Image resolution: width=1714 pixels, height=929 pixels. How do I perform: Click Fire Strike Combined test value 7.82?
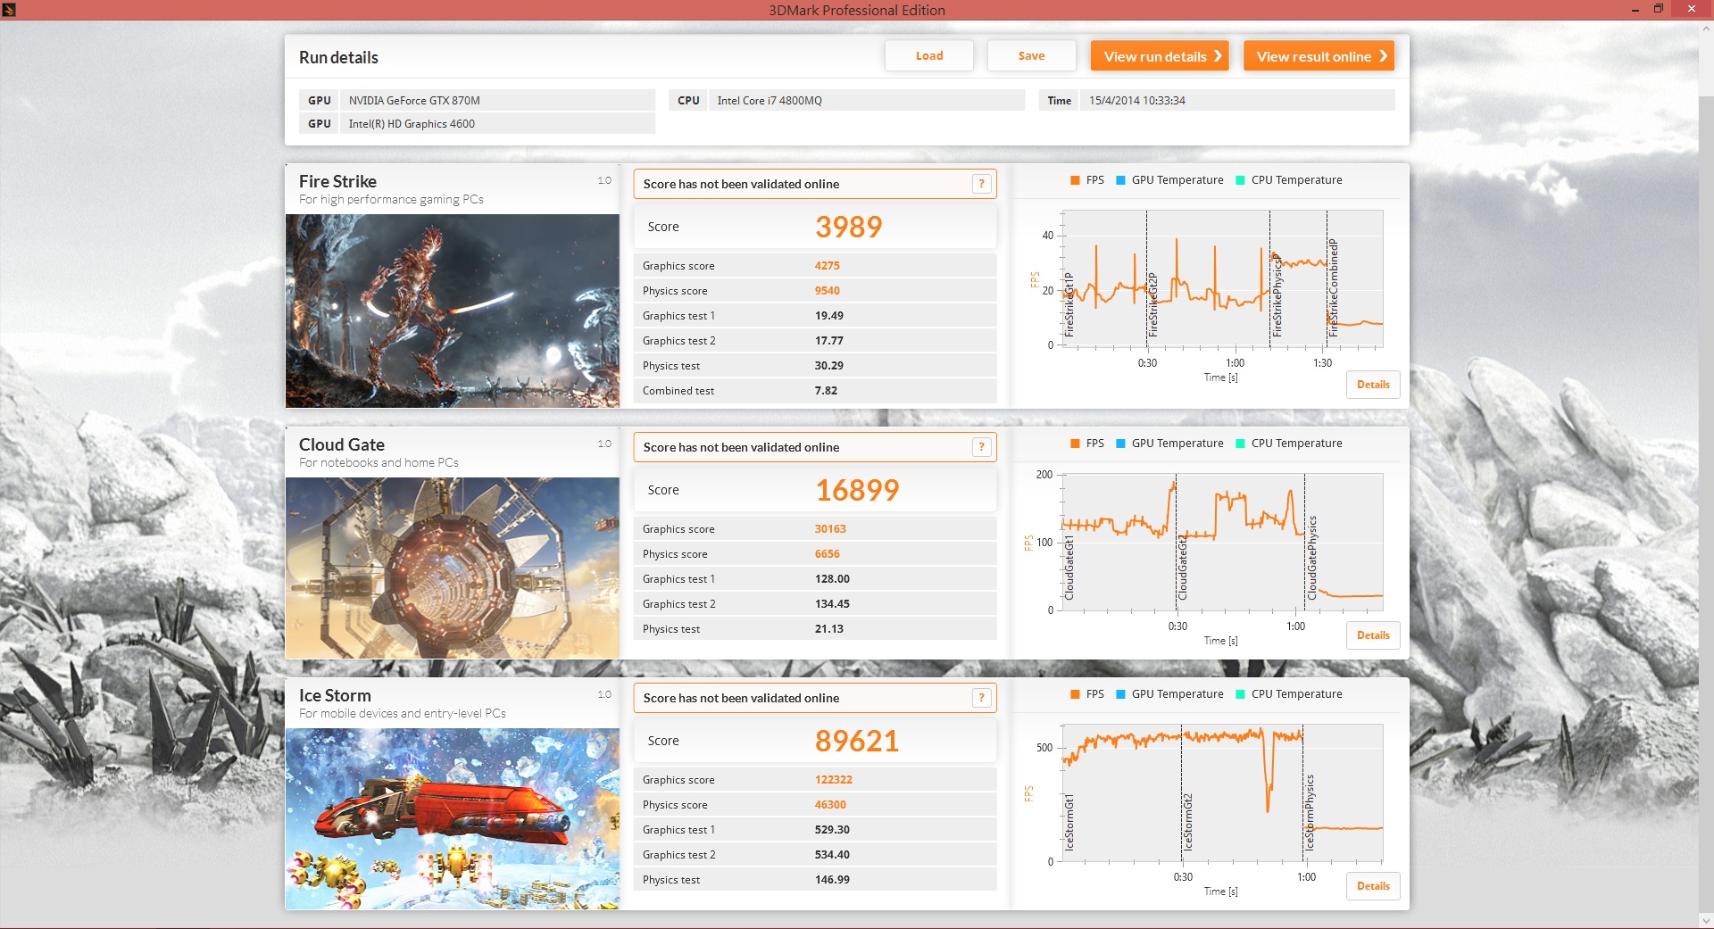pyautogui.click(x=826, y=391)
